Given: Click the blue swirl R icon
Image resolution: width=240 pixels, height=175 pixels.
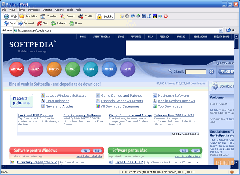Looking at the screenshot, I should [149, 16].
